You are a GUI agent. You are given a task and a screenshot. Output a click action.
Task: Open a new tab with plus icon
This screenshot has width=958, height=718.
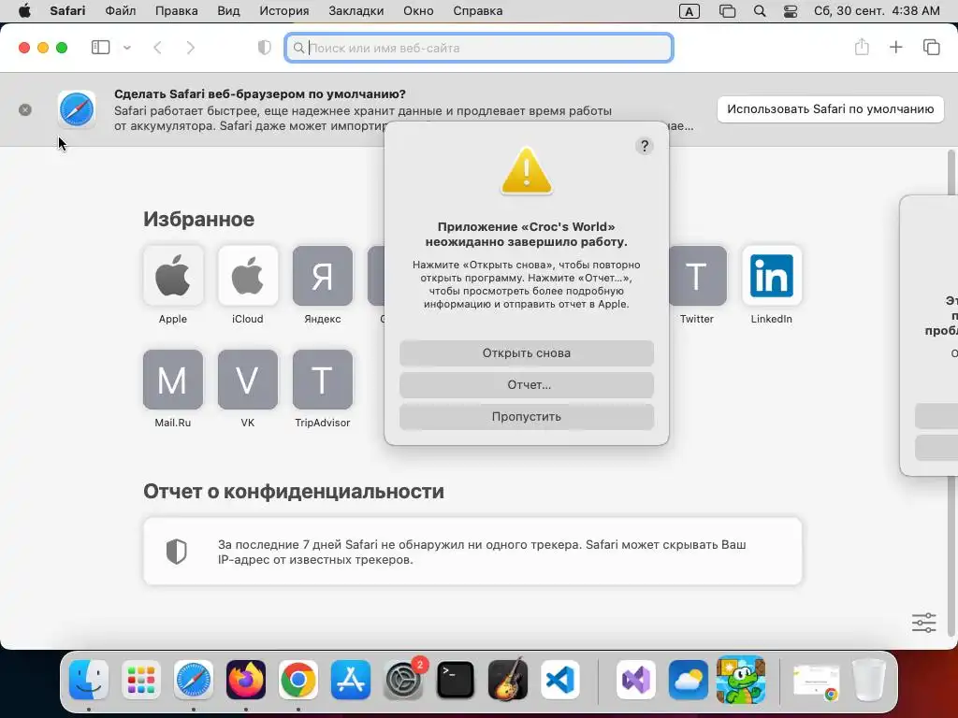(x=895, y=47)
